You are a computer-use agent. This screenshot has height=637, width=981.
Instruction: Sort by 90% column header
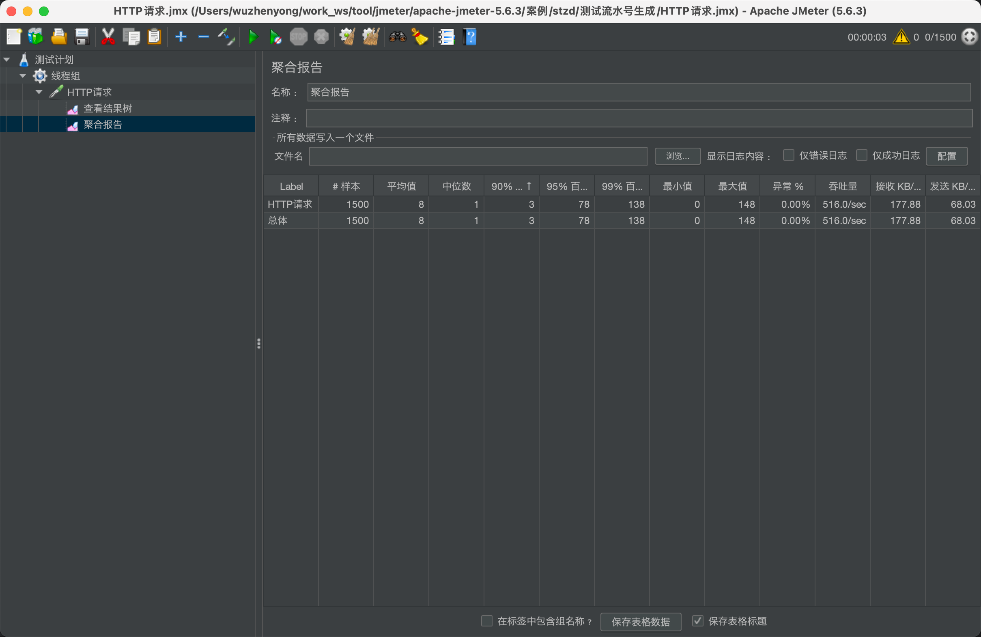512,186
